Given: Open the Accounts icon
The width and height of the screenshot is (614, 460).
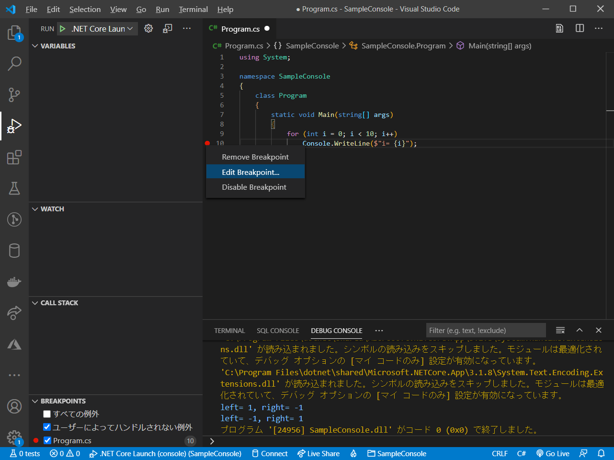Looking at the screenshot, I should tap(14, 406).
